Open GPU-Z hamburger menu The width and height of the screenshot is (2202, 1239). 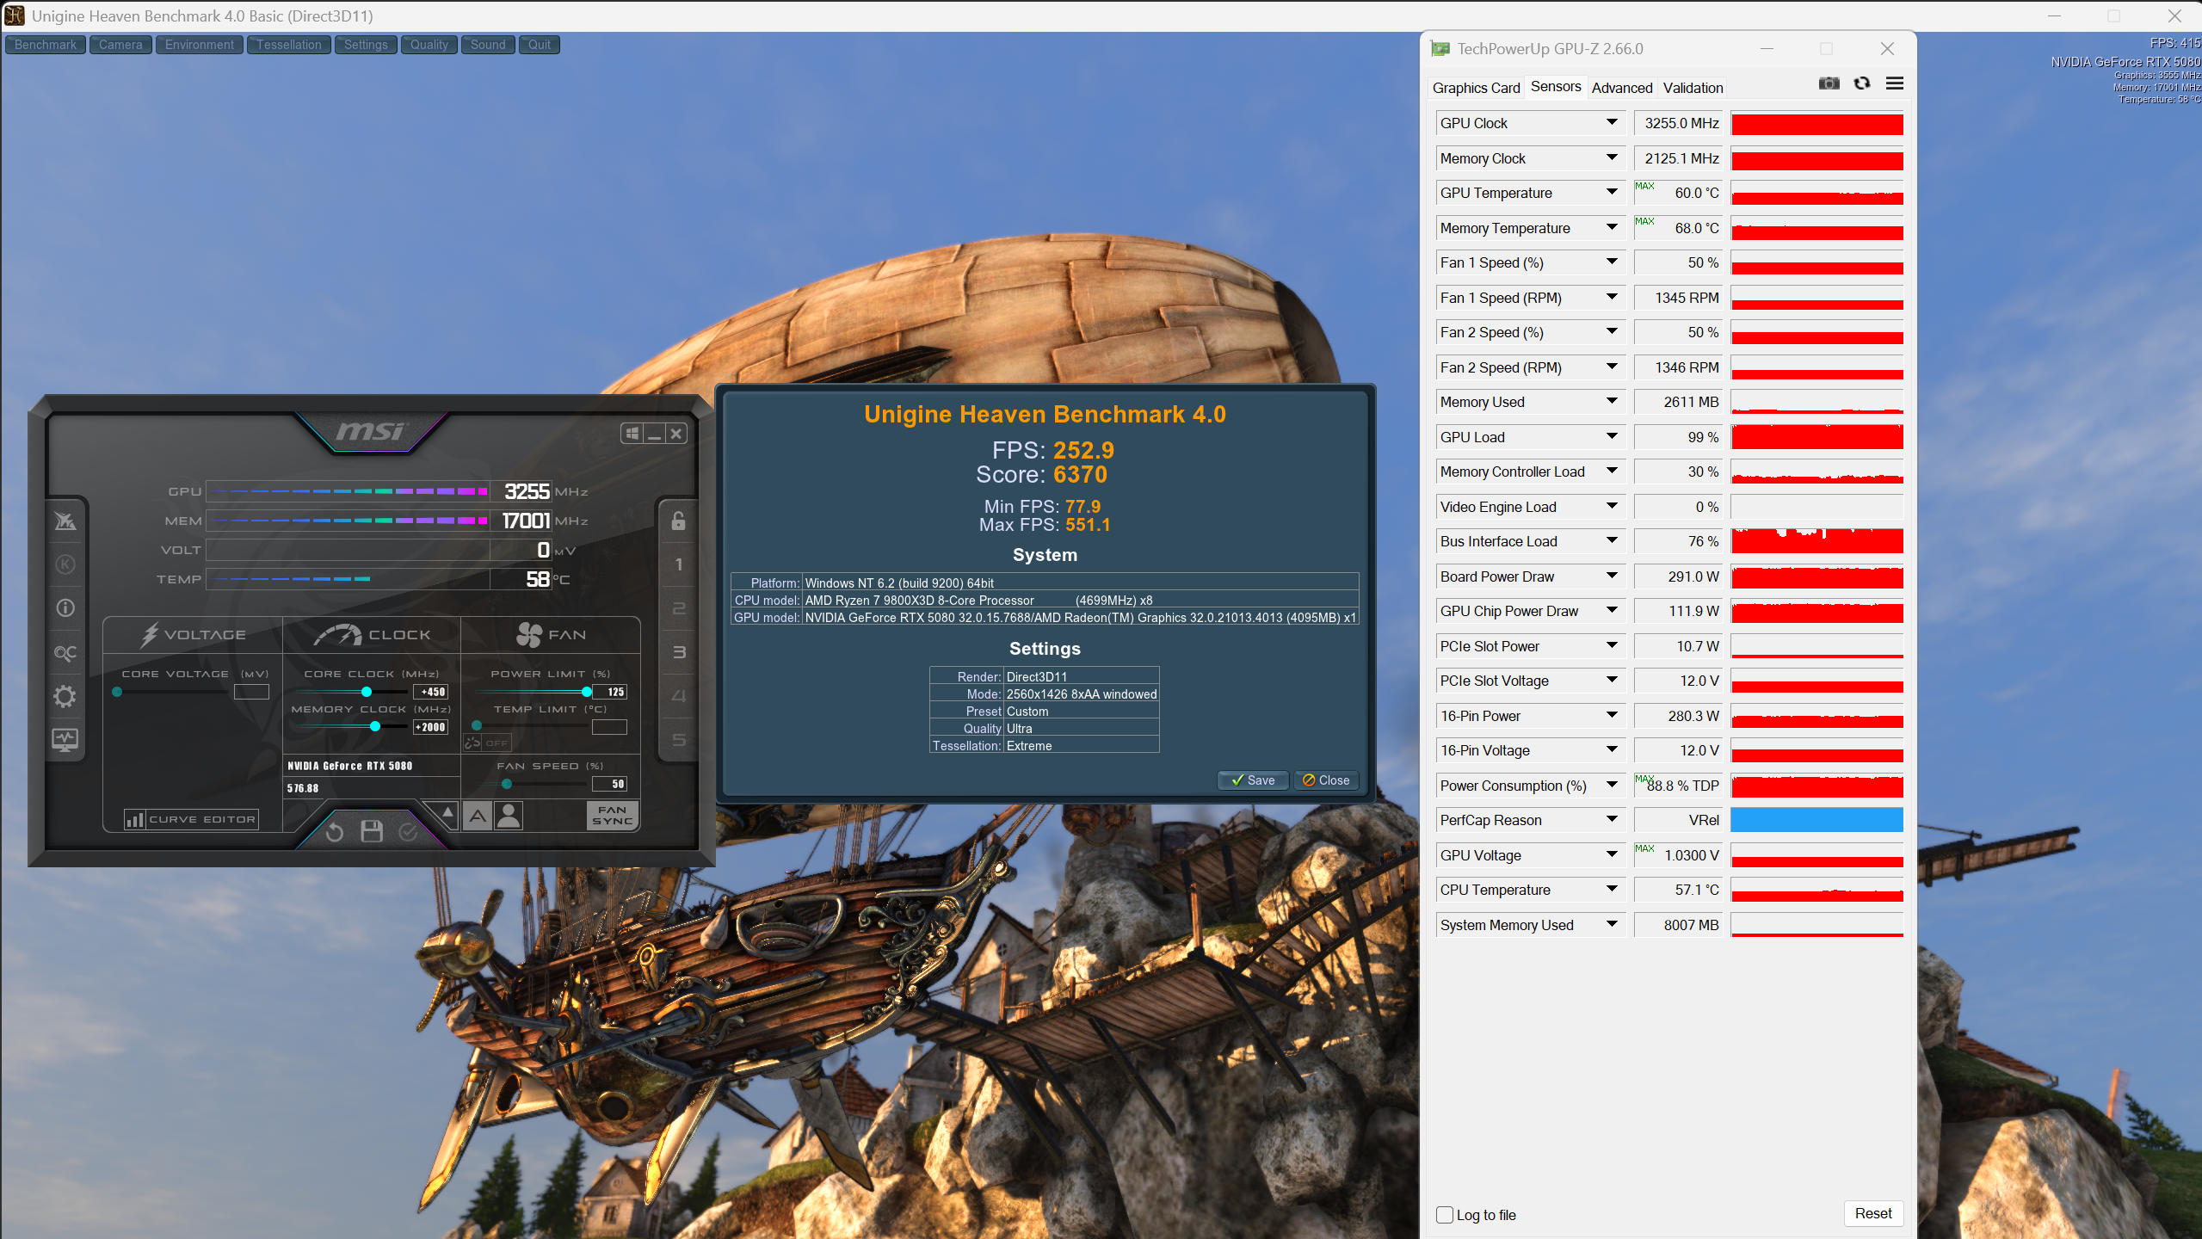pyautogui.click(x=1895, y=83)
